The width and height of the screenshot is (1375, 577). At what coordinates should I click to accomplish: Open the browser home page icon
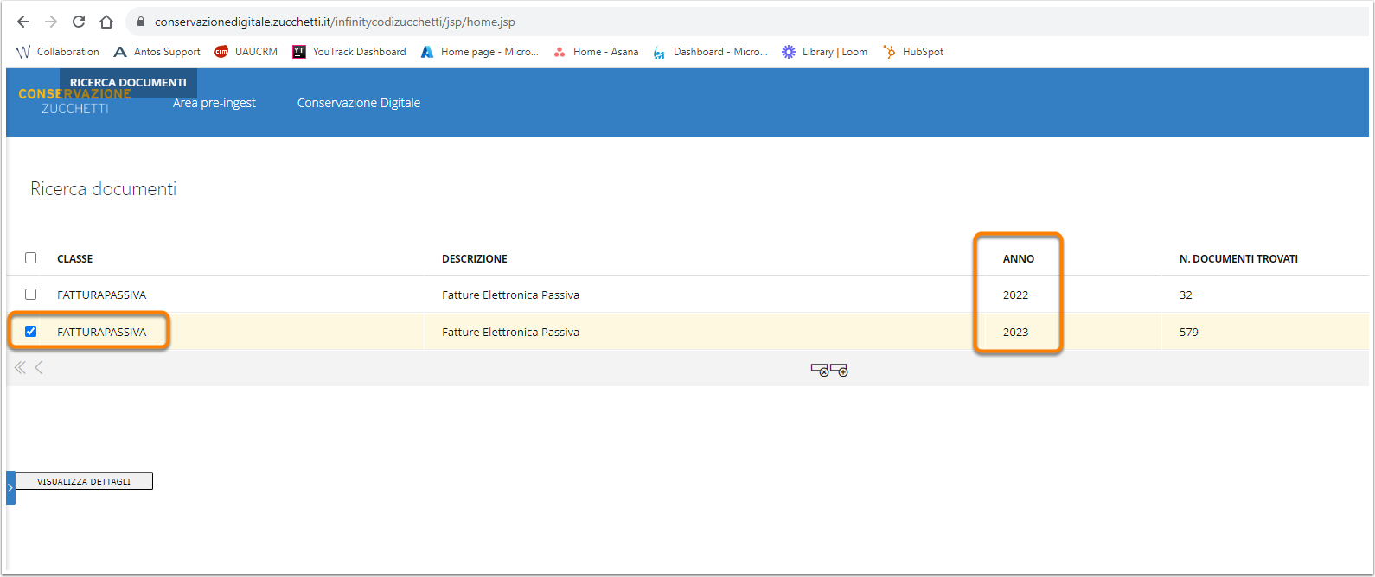(106, 22)
